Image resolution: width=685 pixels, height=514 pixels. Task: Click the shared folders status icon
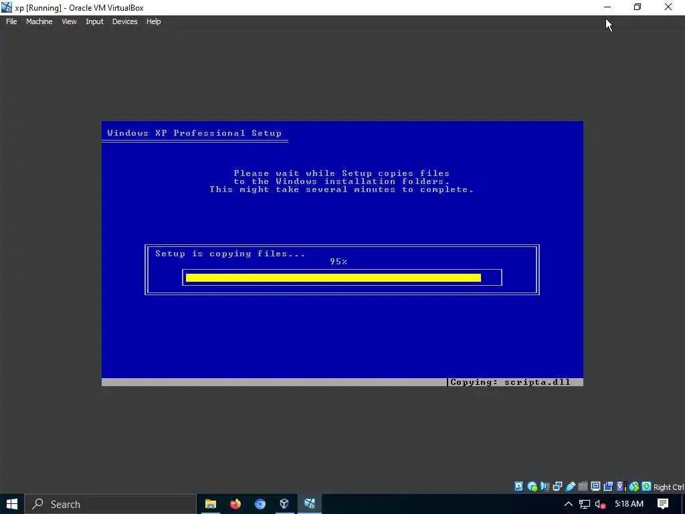[x=583, y=487]
